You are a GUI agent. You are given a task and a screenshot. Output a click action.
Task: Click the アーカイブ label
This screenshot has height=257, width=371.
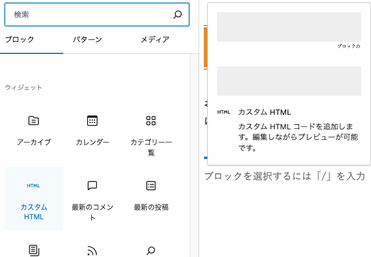tap(34, 142)
